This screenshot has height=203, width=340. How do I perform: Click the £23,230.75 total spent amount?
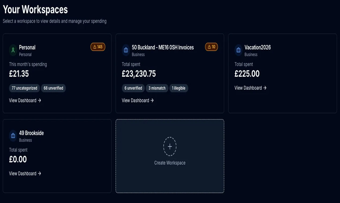[139, 74]
